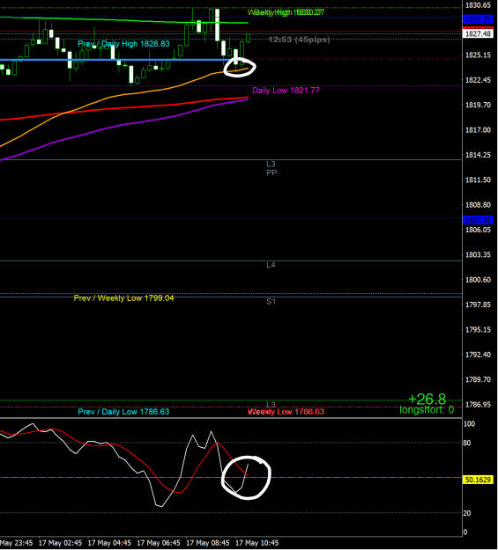Click the red Weekly Low 1786.63 label
The height and width of the screenshot is (550, 498).
[286, 412]
